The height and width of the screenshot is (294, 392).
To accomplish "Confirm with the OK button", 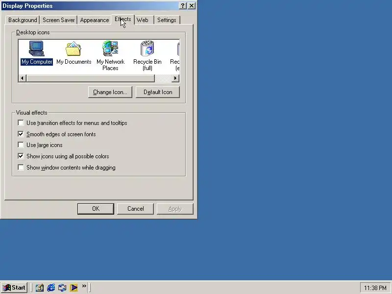I will pos(96,209).
